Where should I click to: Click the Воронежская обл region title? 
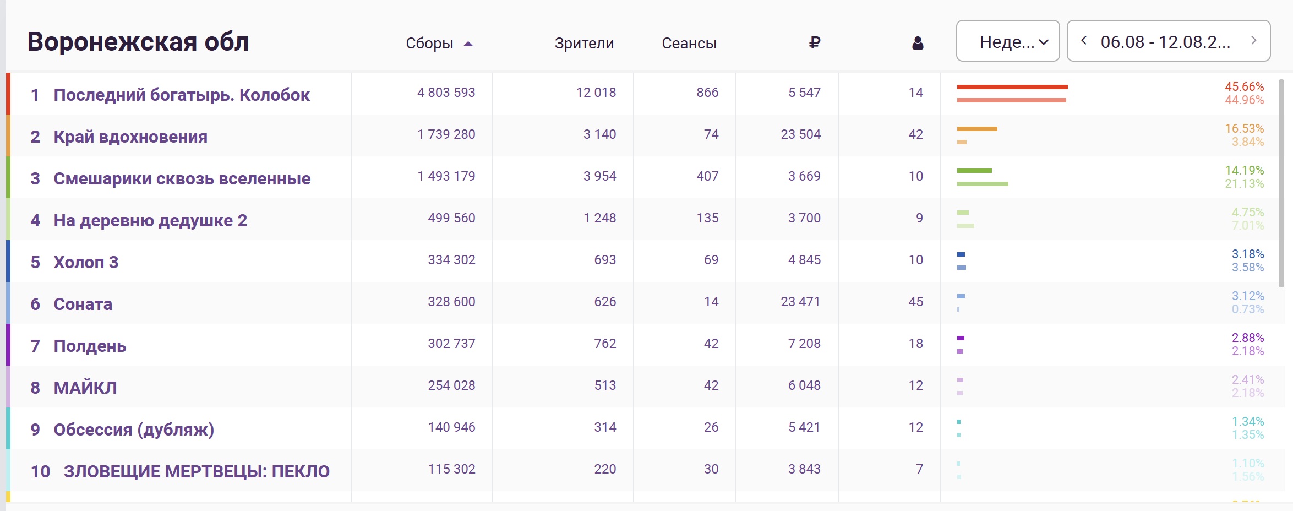pyautogui.click(x=138, y=41)
